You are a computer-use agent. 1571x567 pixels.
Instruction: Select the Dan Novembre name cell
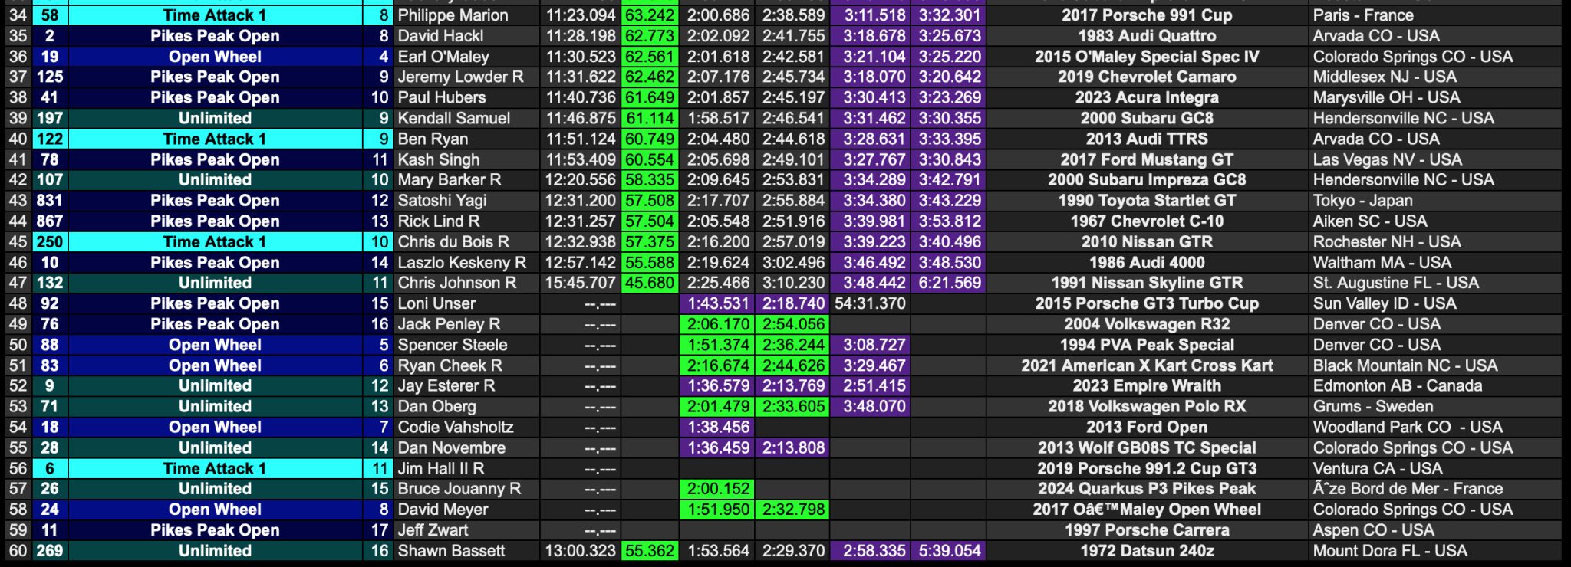(x=451, y=447)
